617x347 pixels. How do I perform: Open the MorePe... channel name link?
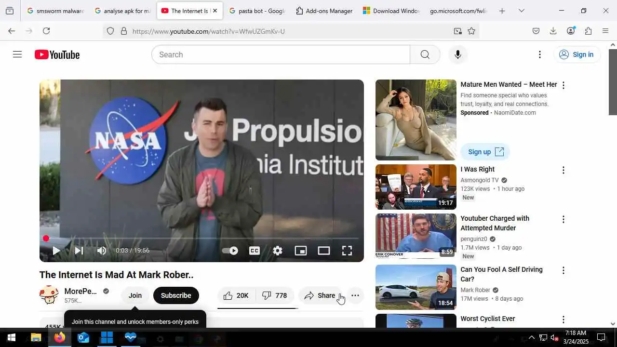[80, 291]
